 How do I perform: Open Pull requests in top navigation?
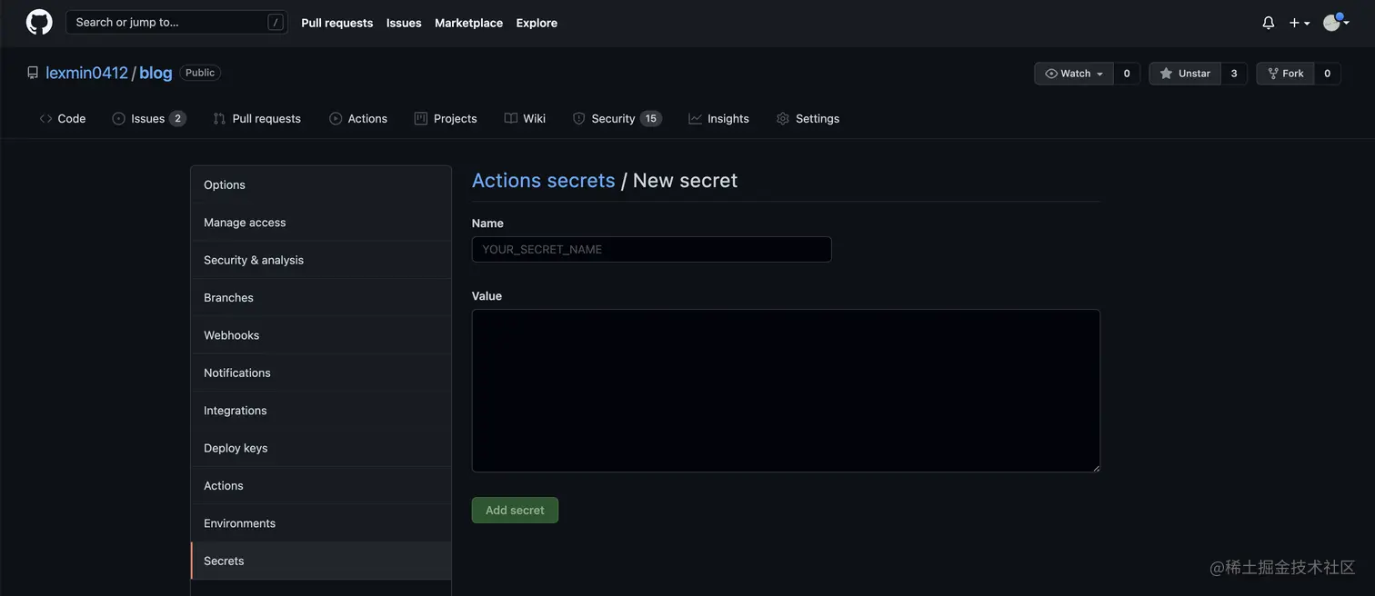click(337, 23)
